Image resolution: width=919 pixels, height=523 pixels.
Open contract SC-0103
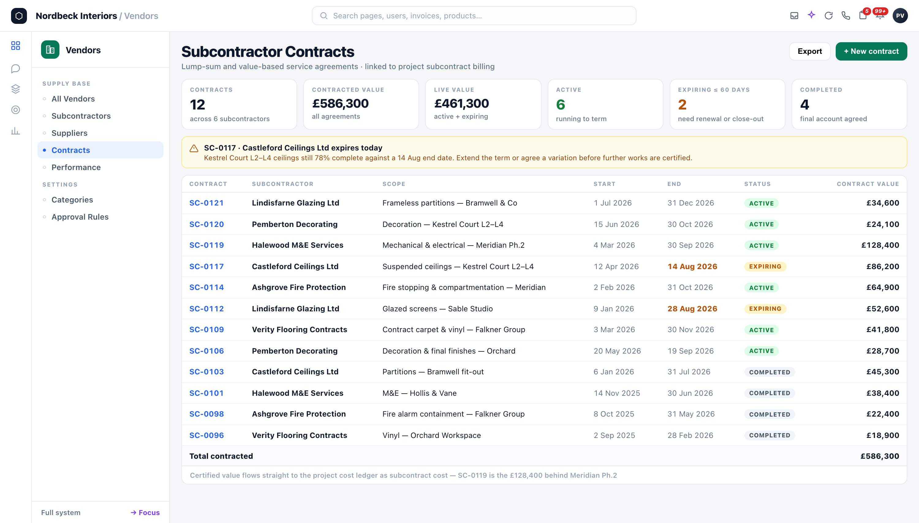(206, 372)
